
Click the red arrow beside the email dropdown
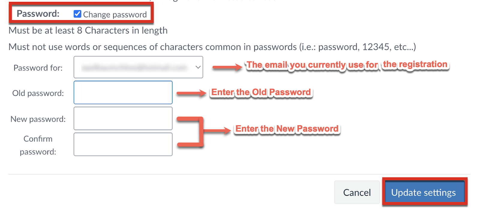click(227, 67)
